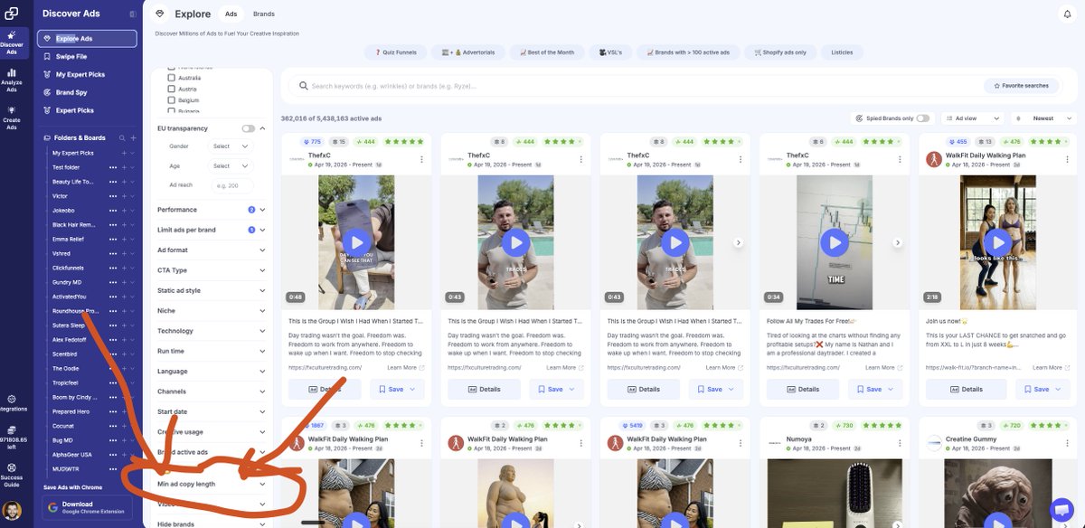Click the search magnifier icon in search bar
This screenshot has width=1085, height=528.
coord(303,86)
